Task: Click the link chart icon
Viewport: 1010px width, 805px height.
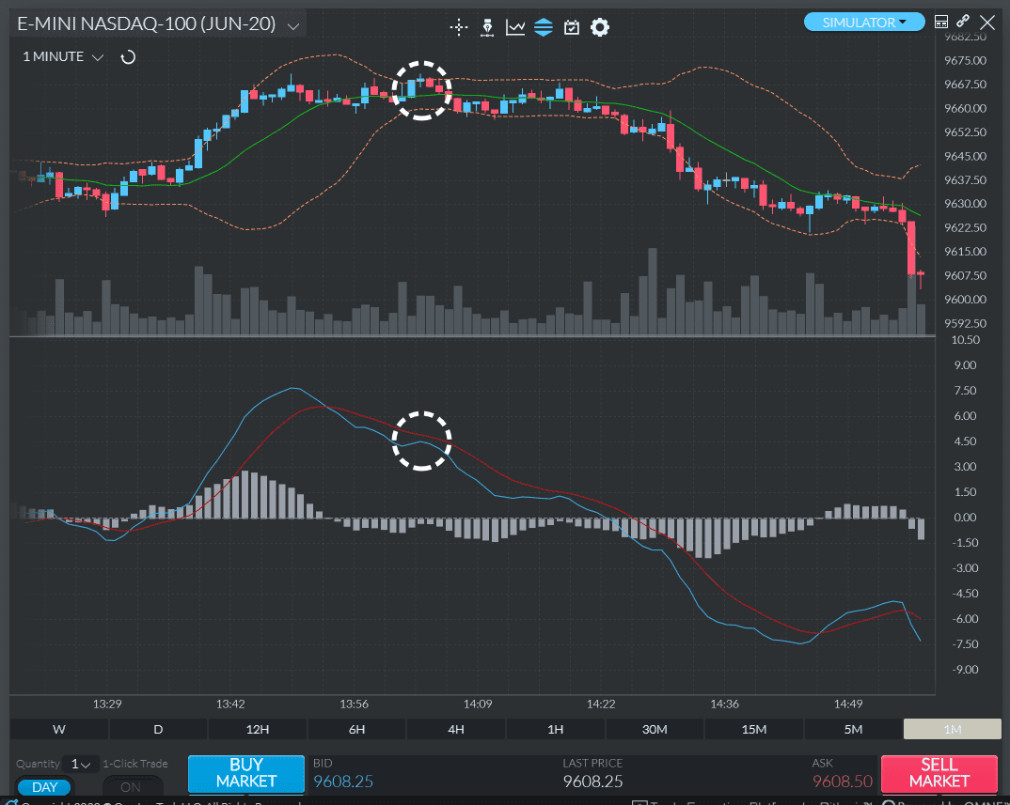Action: tap(962, 21)
